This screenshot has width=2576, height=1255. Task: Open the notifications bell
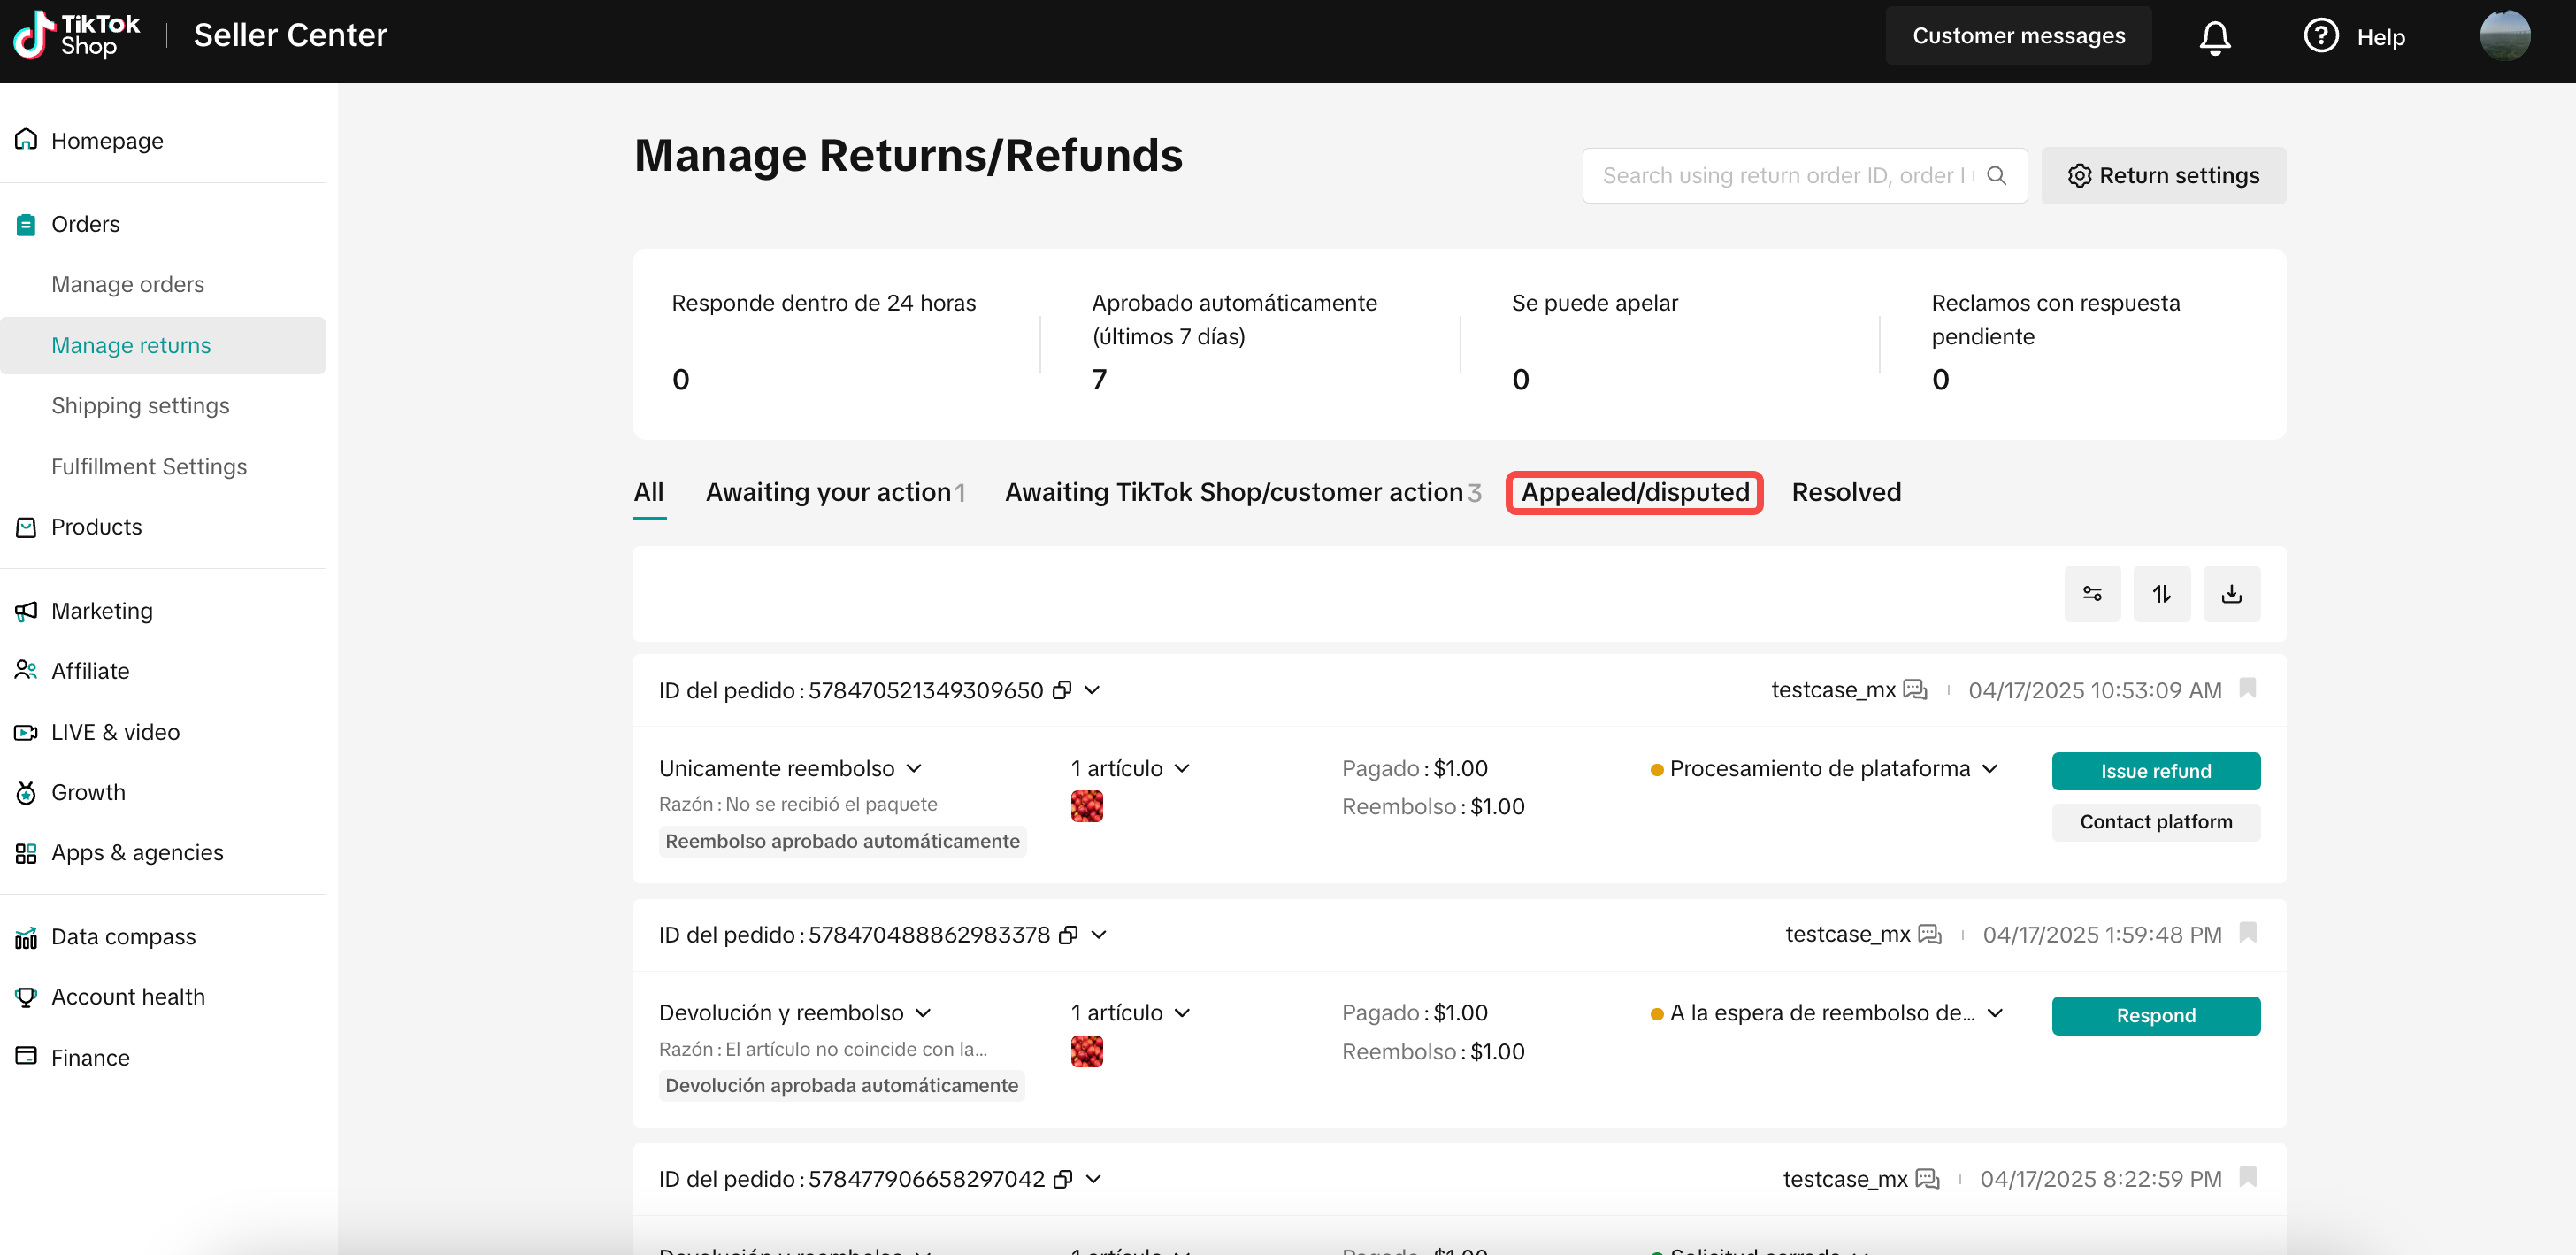click(x=2214, y=37)
